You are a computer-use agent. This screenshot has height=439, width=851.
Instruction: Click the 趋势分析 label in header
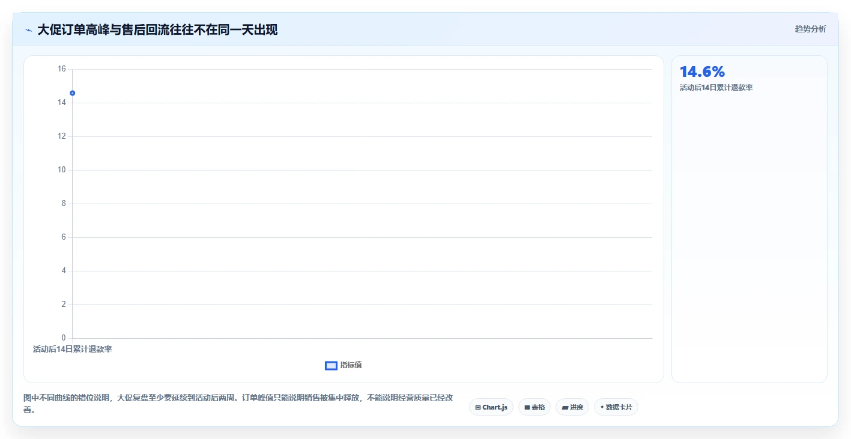coord(810,29)
